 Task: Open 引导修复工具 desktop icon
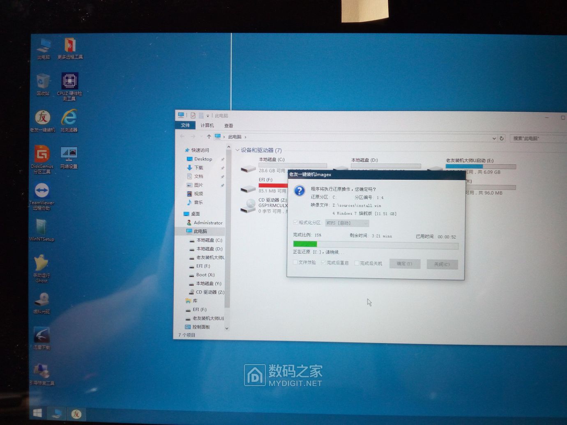42,374
